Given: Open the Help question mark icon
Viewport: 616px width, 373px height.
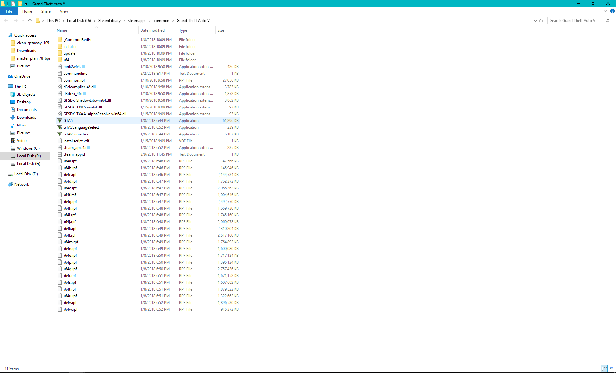Looking at the screenshot, I should (612, 11).
